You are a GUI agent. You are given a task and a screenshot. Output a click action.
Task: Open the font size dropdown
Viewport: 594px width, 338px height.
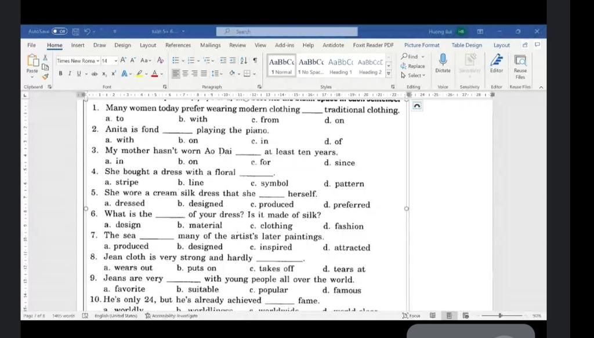click(x=115, y=61)
